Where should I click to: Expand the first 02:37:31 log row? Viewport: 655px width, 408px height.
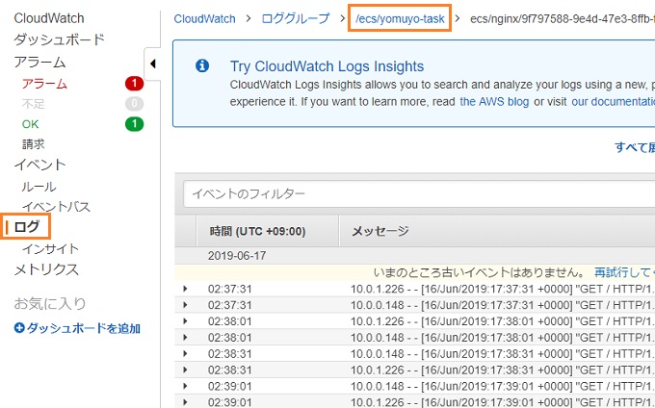click(186, 289)
